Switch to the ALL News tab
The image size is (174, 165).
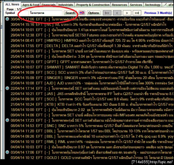click(x=12, y=4)
